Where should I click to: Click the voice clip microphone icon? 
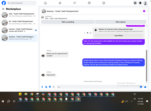(42, 87)
